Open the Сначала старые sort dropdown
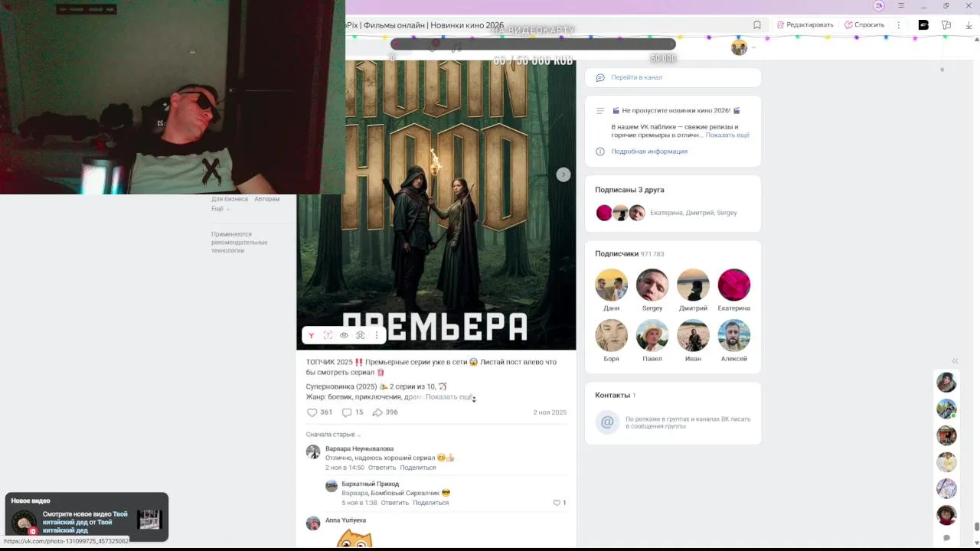Screen dimensions: 980x551 pos(333,435)
